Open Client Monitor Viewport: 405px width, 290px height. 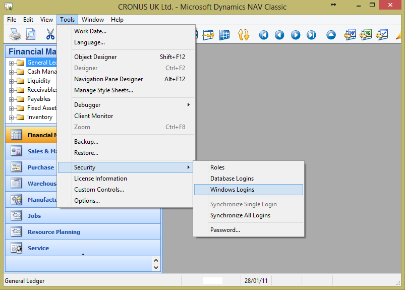(x=126, y=116)
